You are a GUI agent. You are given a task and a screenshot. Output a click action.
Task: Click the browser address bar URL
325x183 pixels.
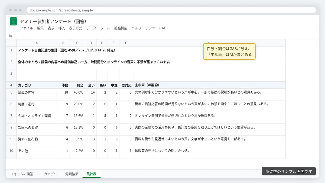pos(171,10)
